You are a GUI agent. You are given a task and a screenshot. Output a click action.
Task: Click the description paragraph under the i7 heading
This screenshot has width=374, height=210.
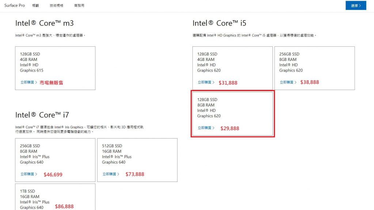pos(79,129)
